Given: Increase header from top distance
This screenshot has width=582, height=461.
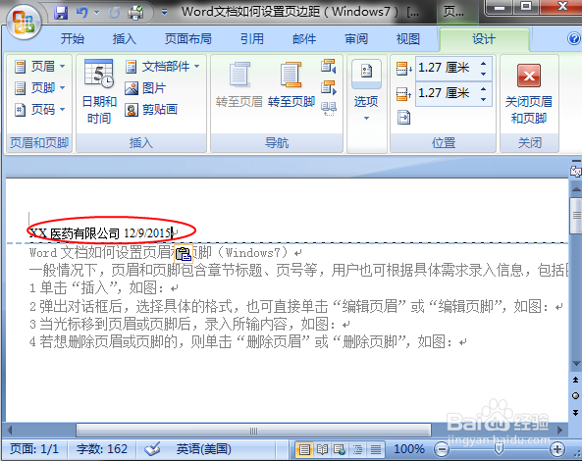Looking at the screenshot, I should click(483, 63).
